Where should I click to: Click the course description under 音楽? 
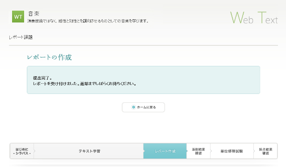pyautogui.click(x=88, y=21)
